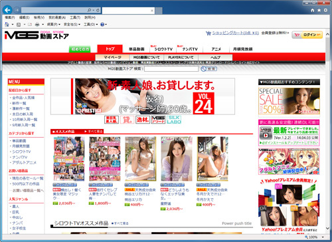Screen dimensions: 332x242
Task: Expand the Home page icon dropdown arrow
Action: [x=13, y=25]
